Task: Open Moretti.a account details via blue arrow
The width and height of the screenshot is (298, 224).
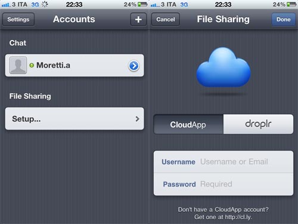Action: [x=134, y=66]
